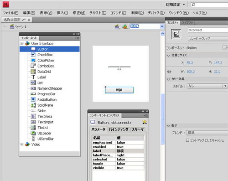Click the search magnifier icon at top right
The width and height of the screenshot is (228, 181).
click(x=193, y=5)
